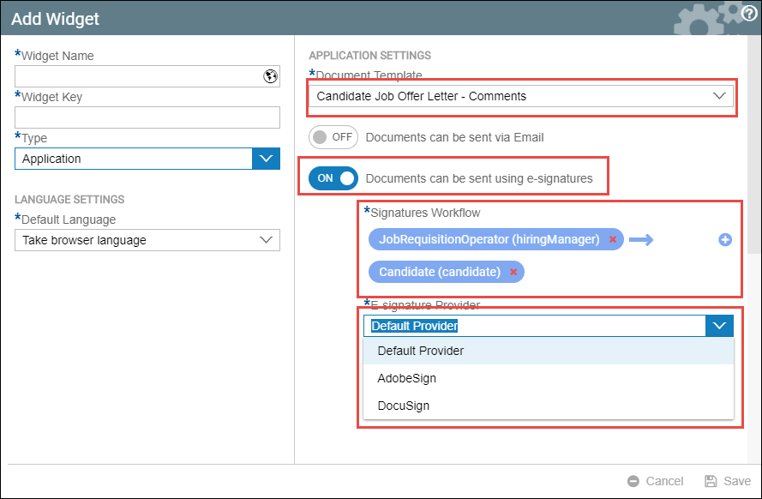Add a signer with the plus icon
Image resolution: width=762 pixels, height=499 pixels.
[x=724, y=240]
